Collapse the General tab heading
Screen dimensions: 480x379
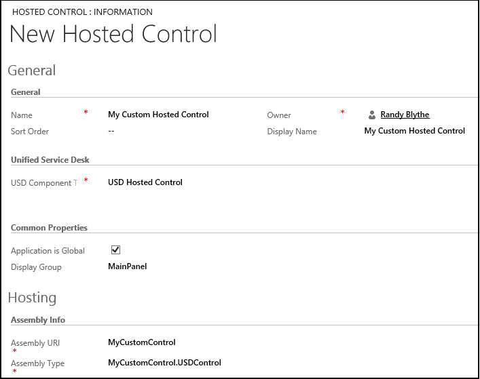(31, 71)
